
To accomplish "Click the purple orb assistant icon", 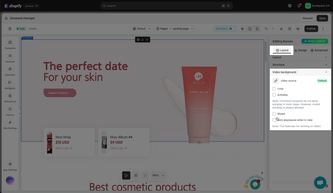I will (x=10, y=181).
